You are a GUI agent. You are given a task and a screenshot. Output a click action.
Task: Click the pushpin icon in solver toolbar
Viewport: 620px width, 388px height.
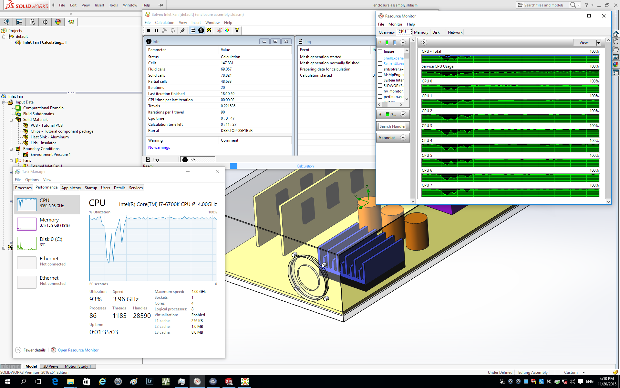(183, 30)
